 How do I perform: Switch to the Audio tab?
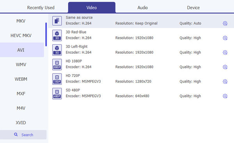[142, 8]
